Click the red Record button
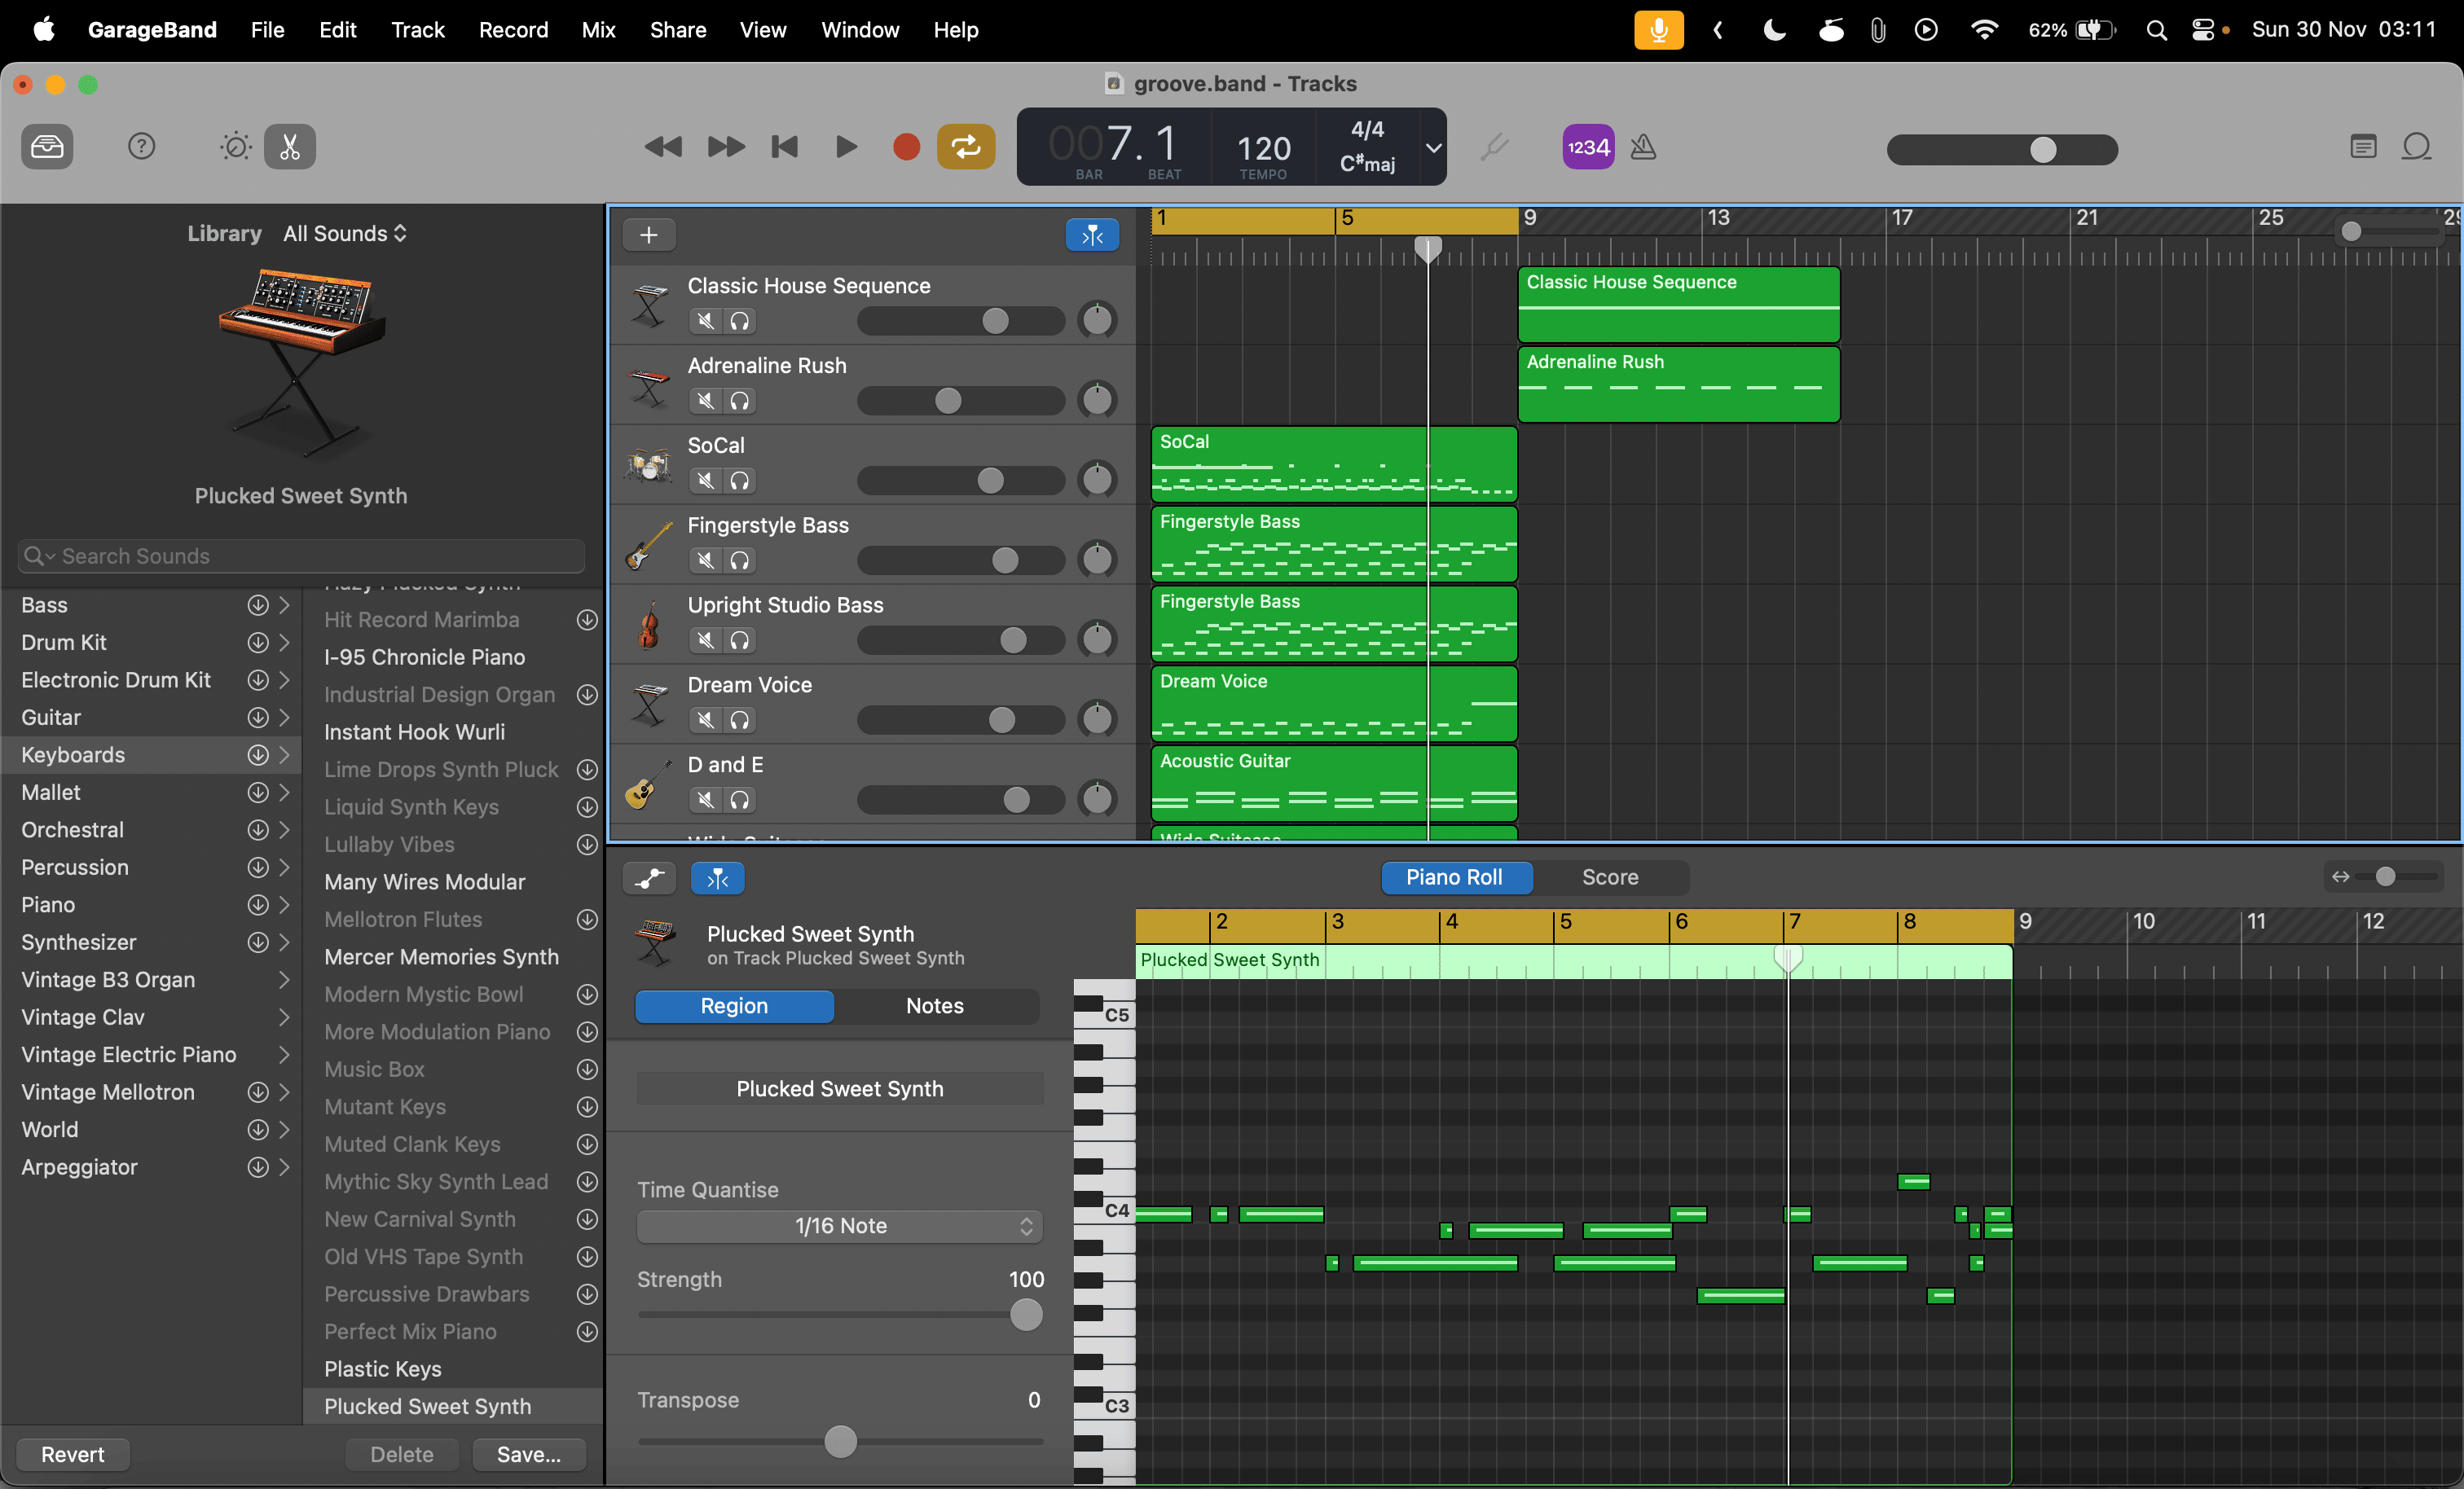The image size is (2464, 1489). [906, 147]
